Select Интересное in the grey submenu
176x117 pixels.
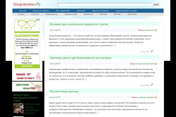[89, 14]
